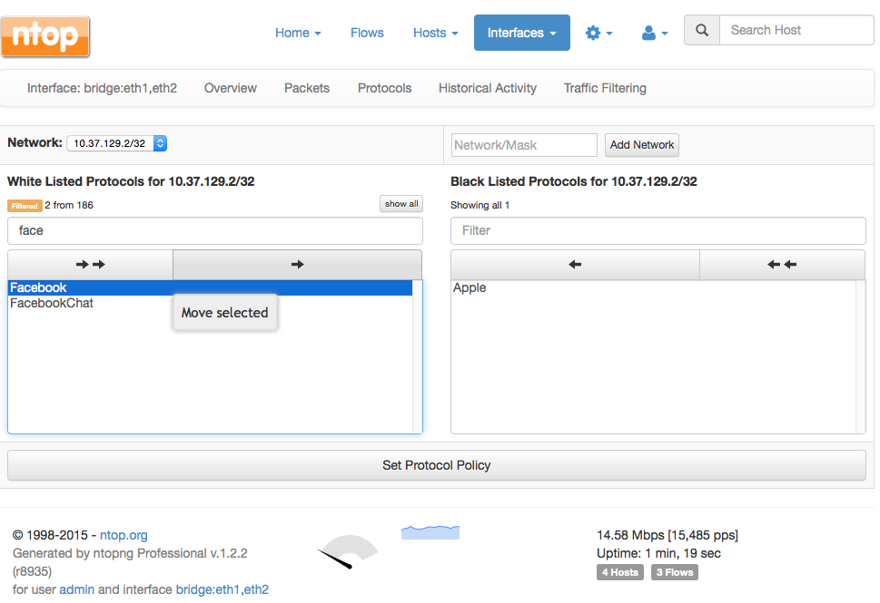
Task: Select FacebookChat in the white list
Action: 211,303
